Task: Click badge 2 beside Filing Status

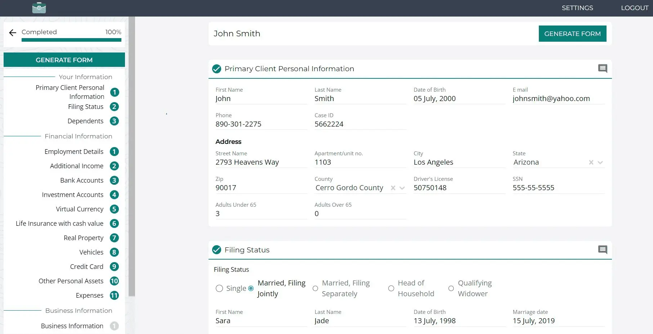Action: coord(114,107)
